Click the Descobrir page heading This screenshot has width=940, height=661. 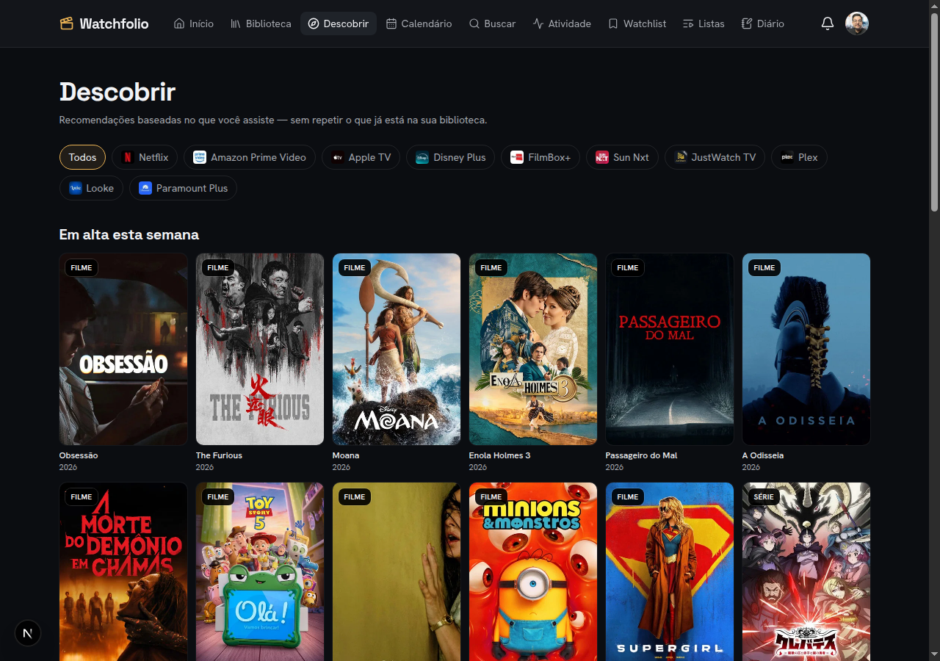tap(117, 92)
